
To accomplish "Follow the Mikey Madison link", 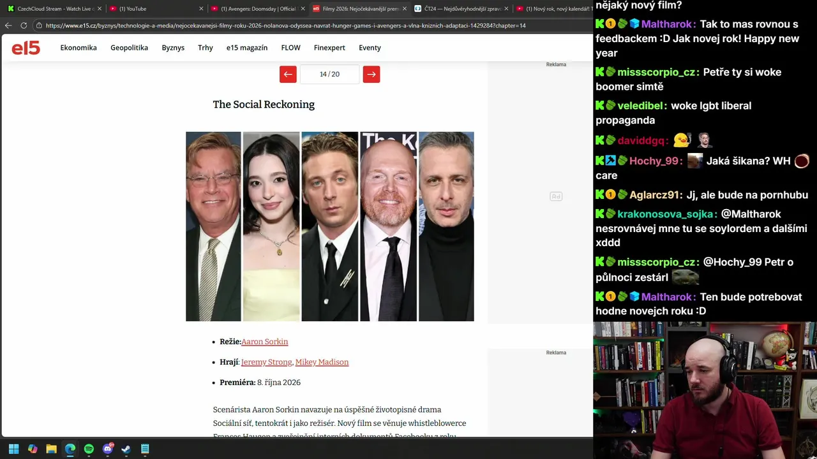I will click(322, 362).
